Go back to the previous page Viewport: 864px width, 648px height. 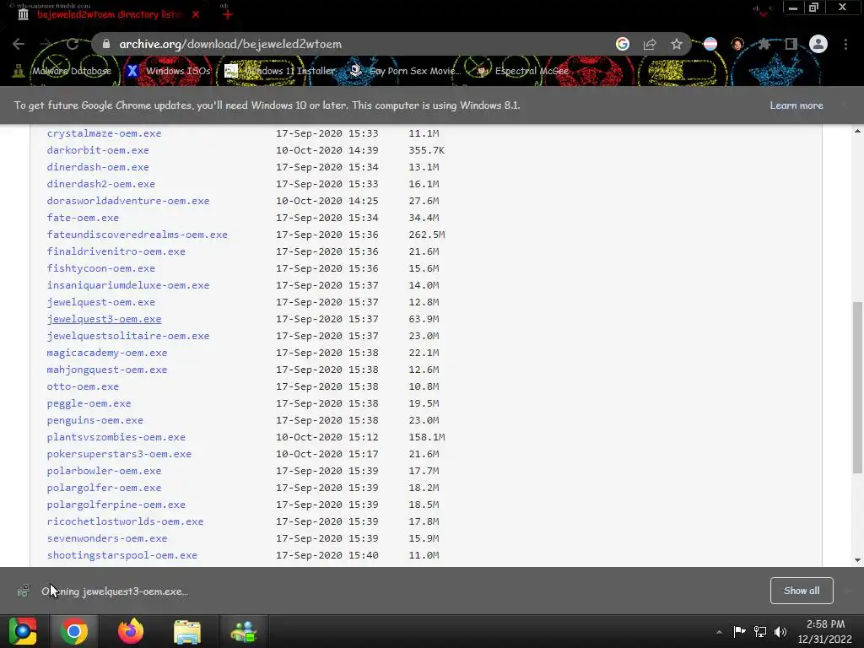pyautogui.click(x=19, y=44)
